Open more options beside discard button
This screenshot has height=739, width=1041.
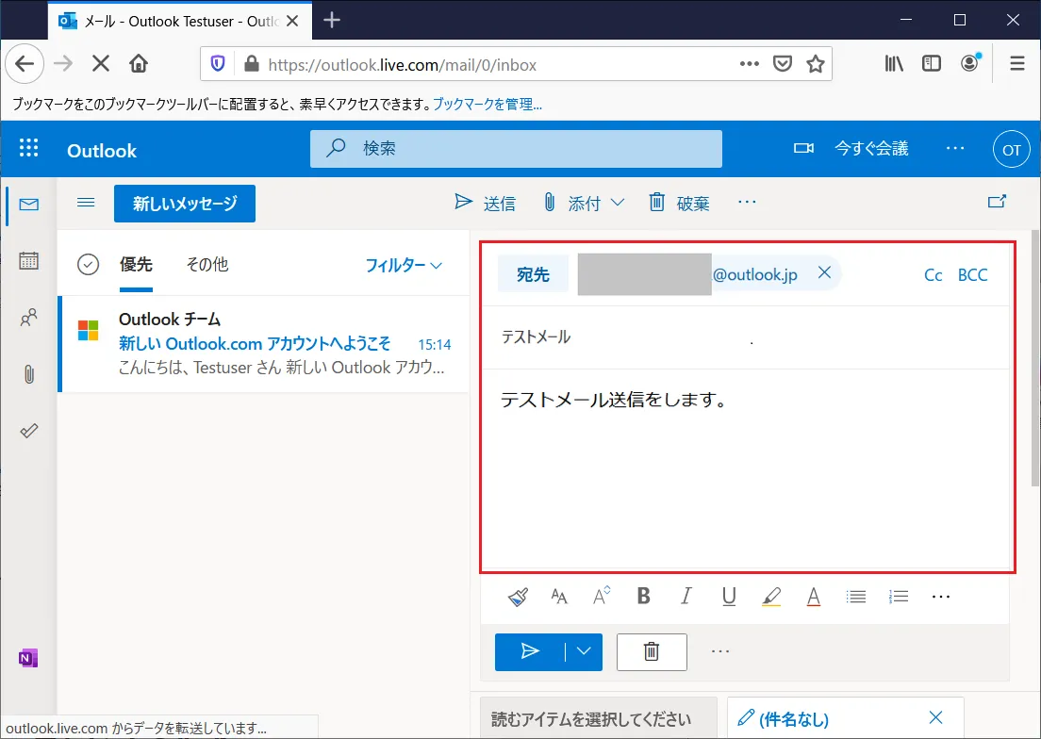(x=720, y=651)
